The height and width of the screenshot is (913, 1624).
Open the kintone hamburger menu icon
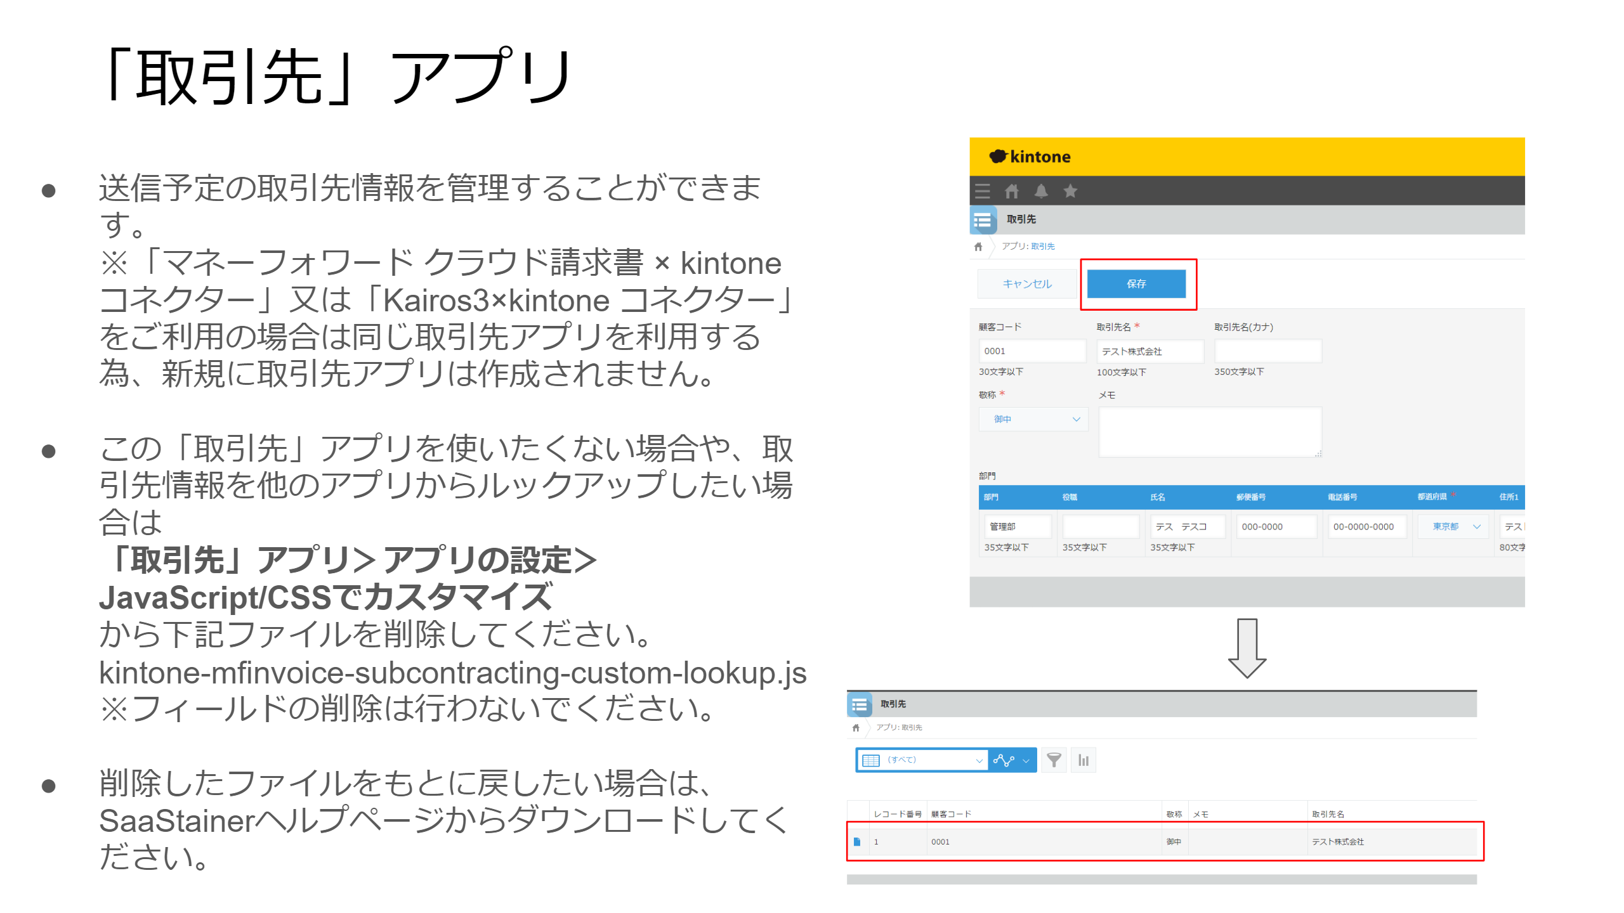pos(983,191)
